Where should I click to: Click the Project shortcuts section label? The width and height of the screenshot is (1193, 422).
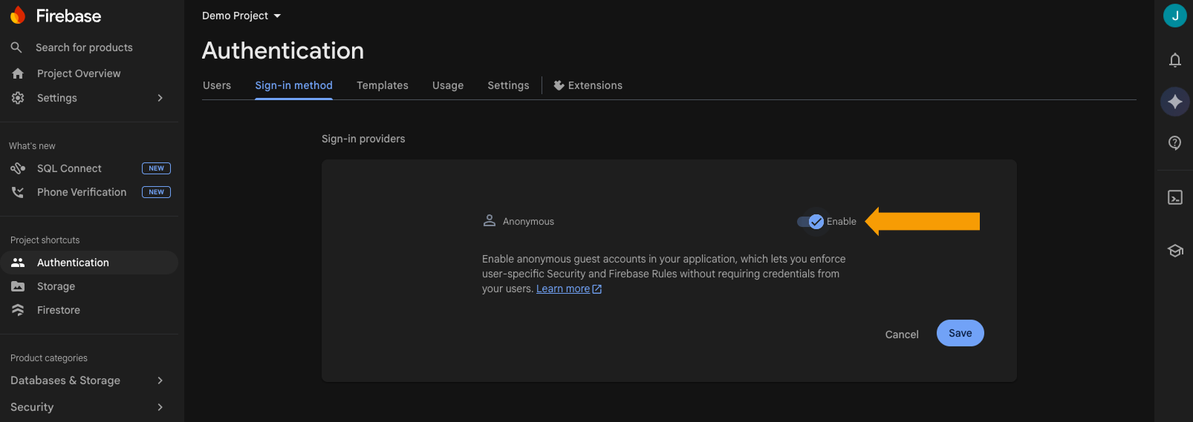tap(45, 240)
